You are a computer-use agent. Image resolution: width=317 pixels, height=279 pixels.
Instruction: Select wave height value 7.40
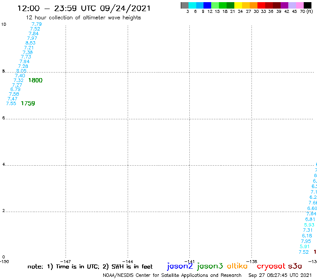[x=20, y=76]
